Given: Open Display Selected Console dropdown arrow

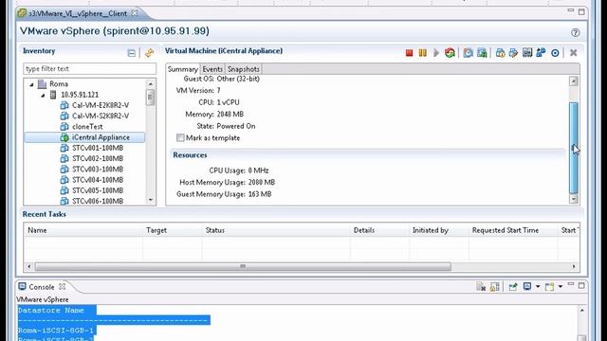Looking at the screenshot, I should [538, 286].
